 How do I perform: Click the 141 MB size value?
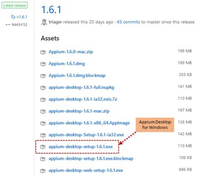185,86
